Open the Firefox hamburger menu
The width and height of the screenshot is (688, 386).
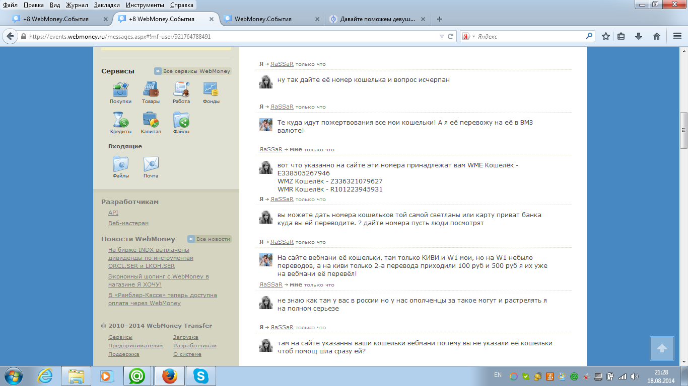pos(677,36)
